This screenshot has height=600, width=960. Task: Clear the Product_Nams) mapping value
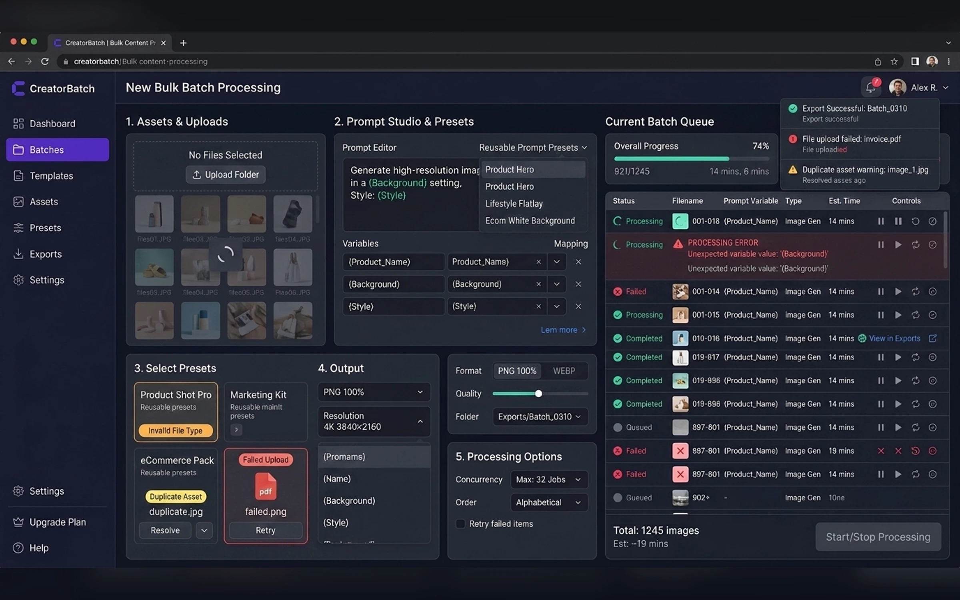[538, 262]
